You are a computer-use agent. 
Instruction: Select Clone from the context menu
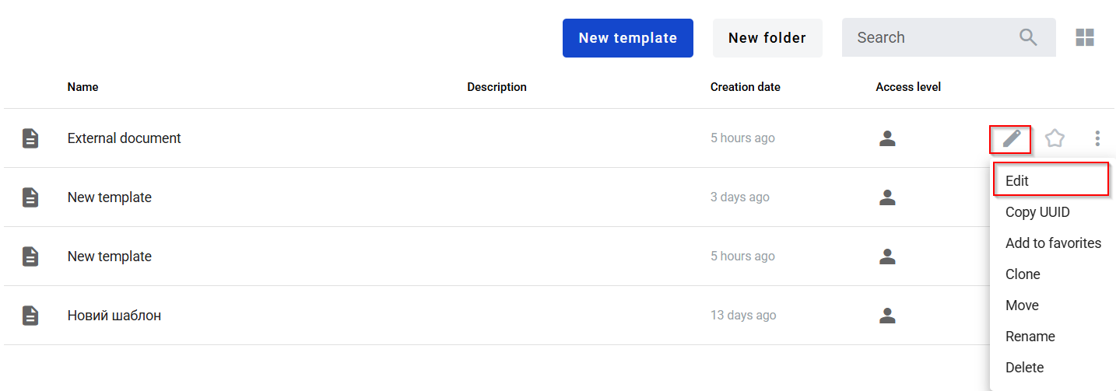coord(1023,274)
